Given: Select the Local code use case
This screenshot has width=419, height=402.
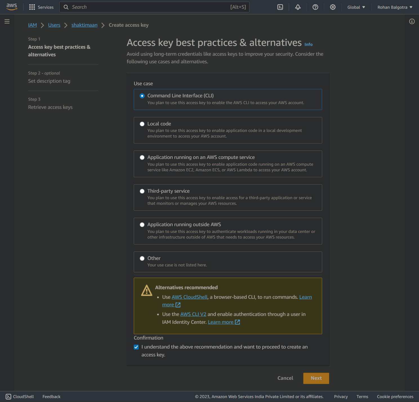Looking at the screenshot, I should coord(142,124).
